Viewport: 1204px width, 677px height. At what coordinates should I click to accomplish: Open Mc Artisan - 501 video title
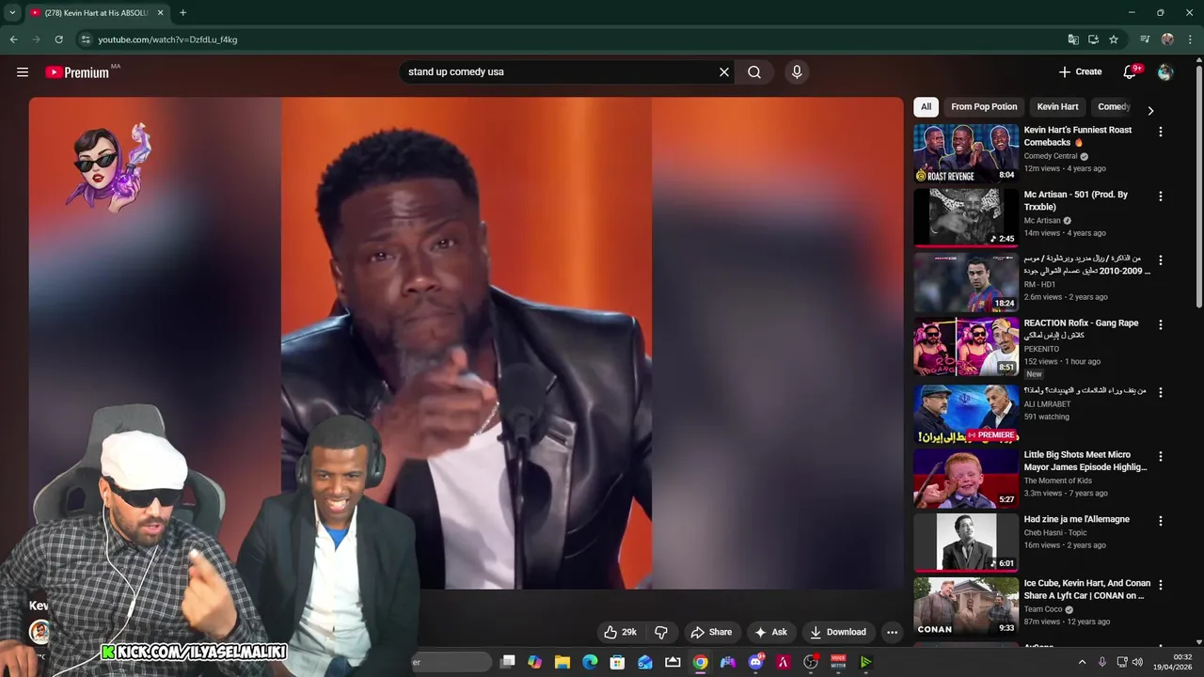pyautogui.click(x=1076, y=200)
